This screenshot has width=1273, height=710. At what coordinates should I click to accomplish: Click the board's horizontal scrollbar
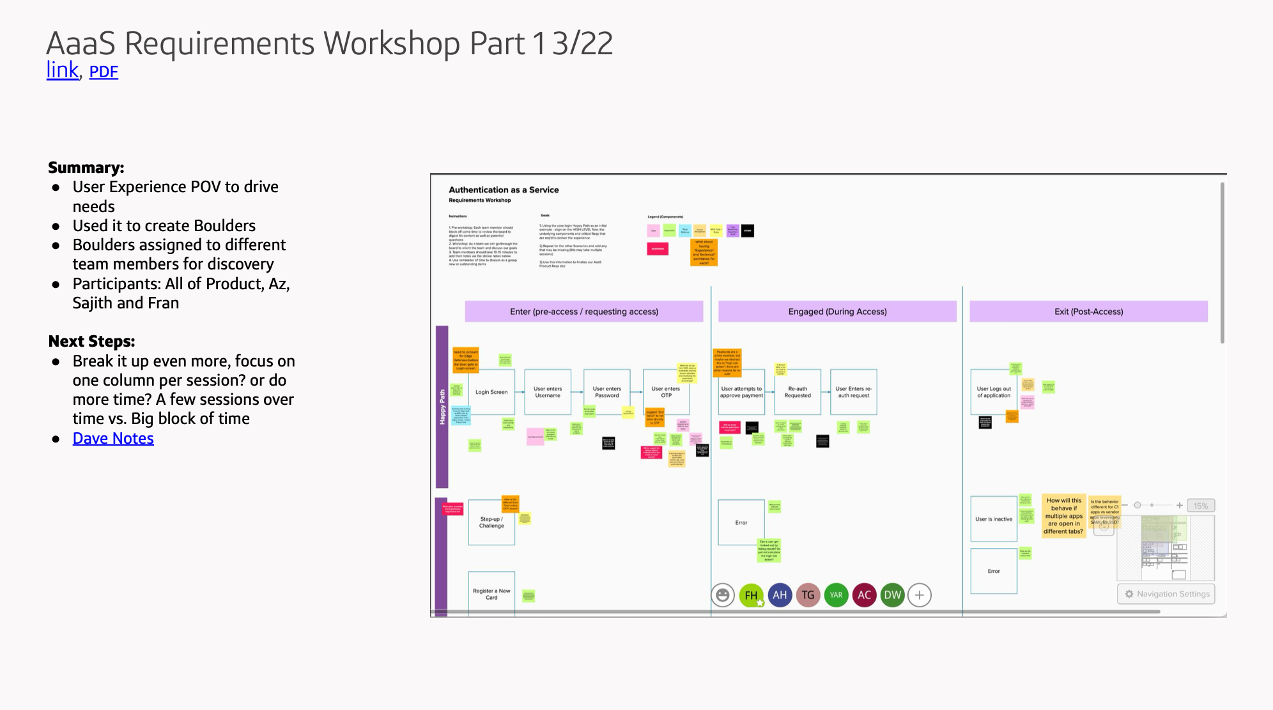[796, 612]
